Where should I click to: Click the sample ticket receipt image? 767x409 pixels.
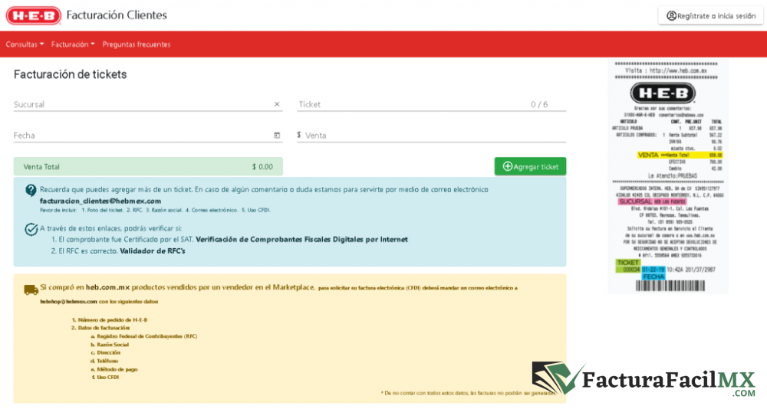tap(668, 177)
